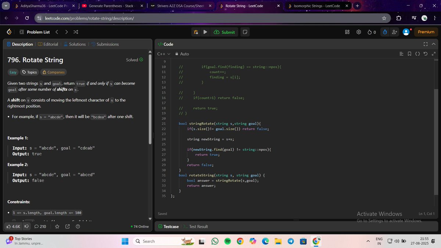Bookmark this page star icon
This screenshot has height=248, width=441.
pos(384,18)
